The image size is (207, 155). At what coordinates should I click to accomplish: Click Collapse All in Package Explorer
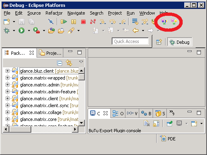pyautogui.click(x=60, y=63)
